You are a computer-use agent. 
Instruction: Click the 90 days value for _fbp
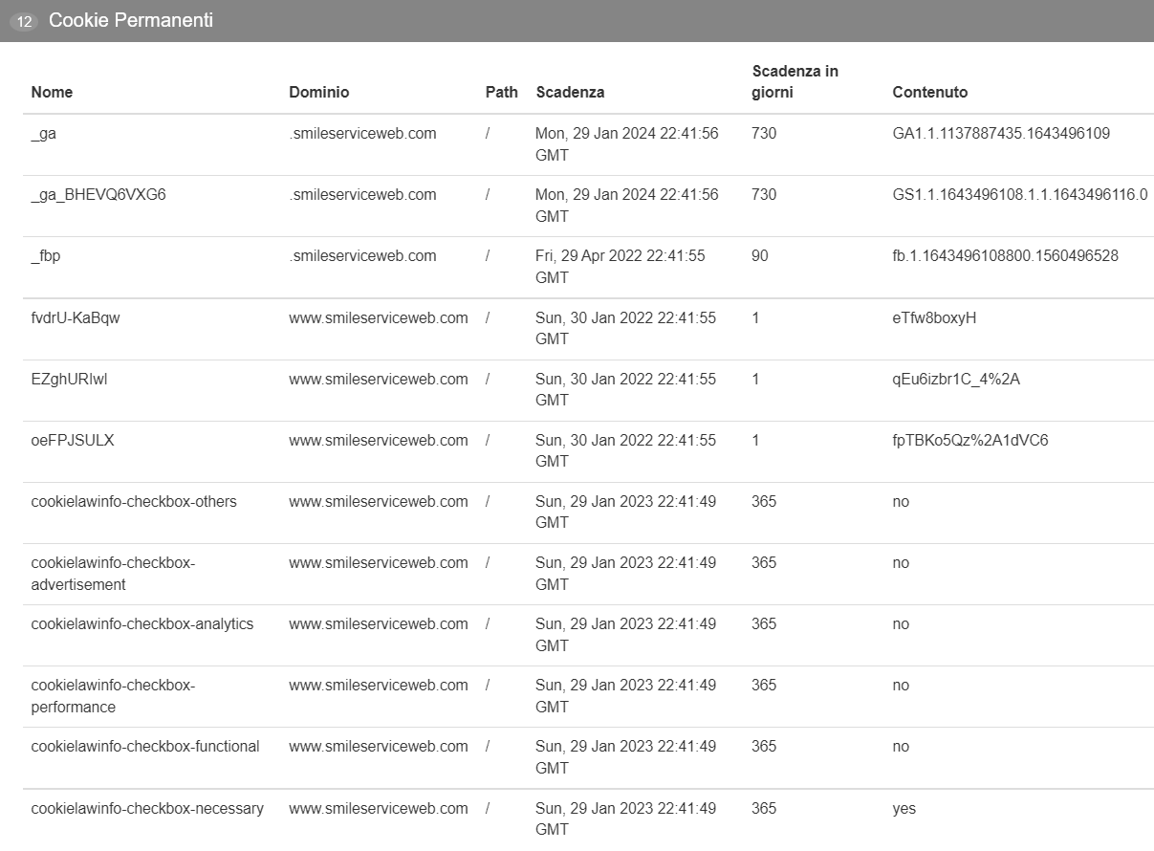[759, 256]
